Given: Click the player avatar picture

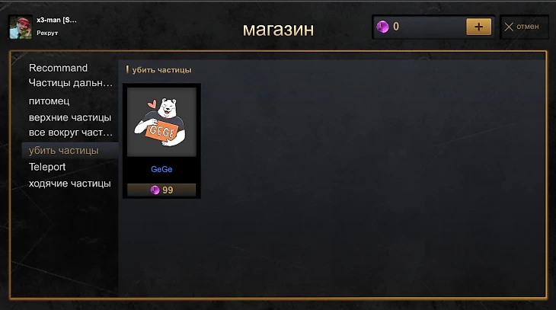Looking at the screenshot, I should click(x=21, y=27).
